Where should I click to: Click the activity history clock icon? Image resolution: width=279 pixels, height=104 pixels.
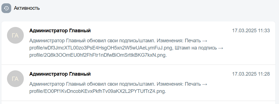(x=6, y=8)
